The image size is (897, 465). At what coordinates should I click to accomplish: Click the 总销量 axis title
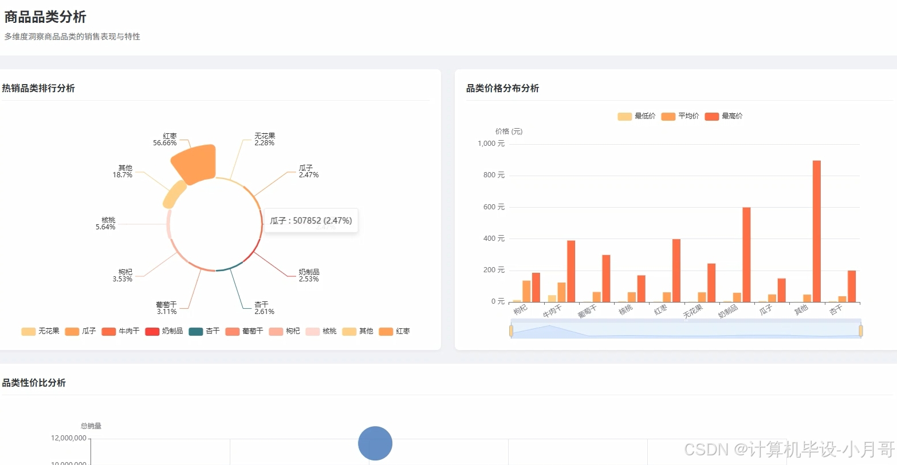91,426
